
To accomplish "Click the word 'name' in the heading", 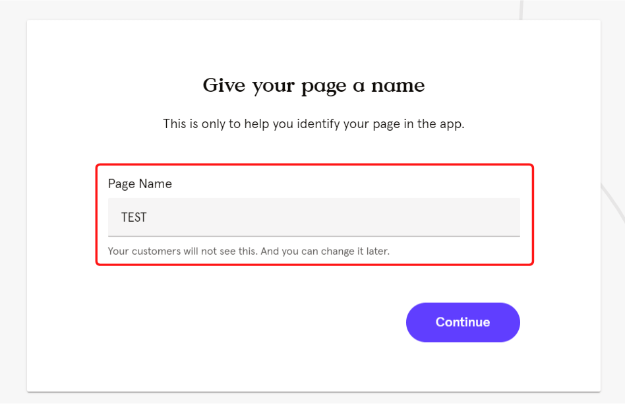I will (x=398, y=86).
